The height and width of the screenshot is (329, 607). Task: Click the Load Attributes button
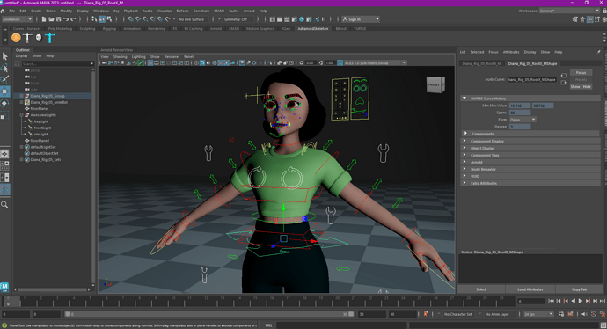pos(530,289)
